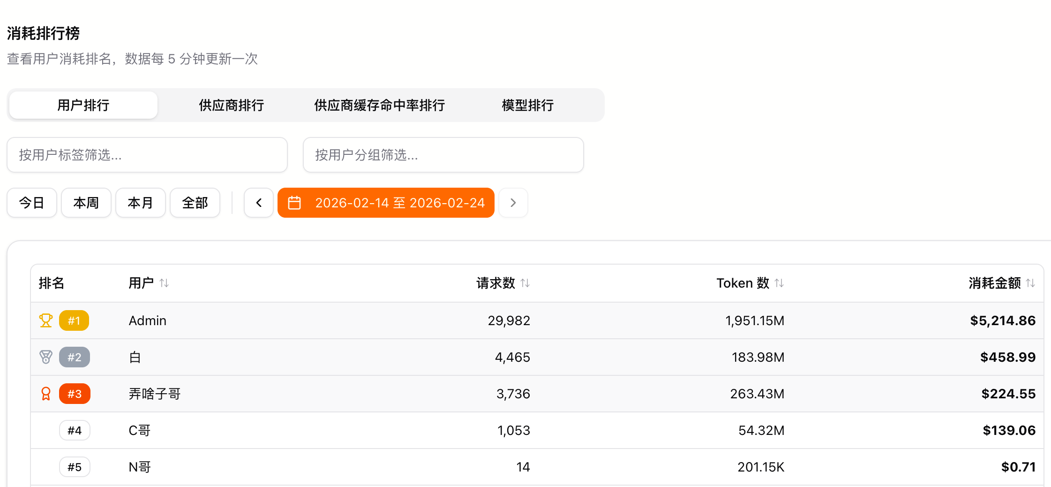Sort by 用户 column using sort arrows
The height and width of the screenshot is (487, 1051).
coord(164,283)
